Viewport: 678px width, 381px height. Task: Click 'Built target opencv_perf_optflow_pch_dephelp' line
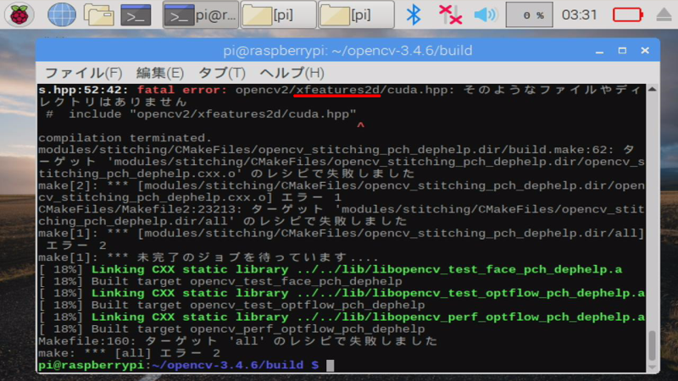(x=231, y=329)
